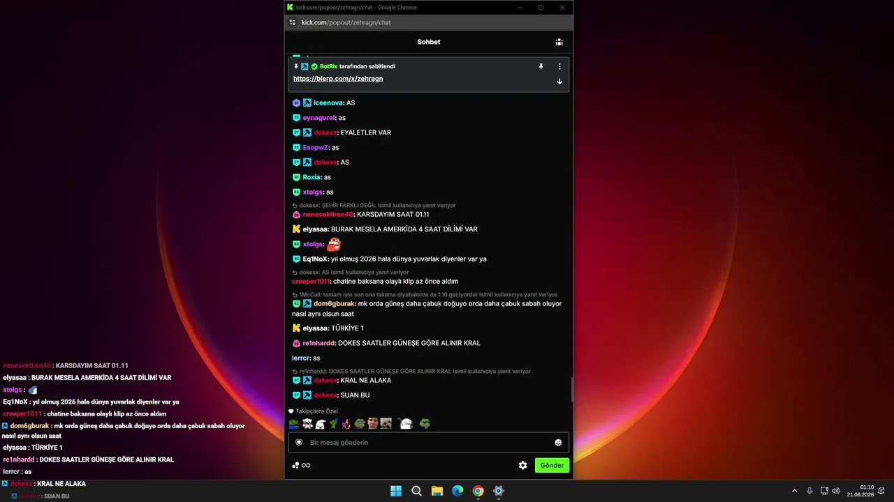
Task: Open the blerp.com/x/zehragn link
Action: (x=338, y=79)
